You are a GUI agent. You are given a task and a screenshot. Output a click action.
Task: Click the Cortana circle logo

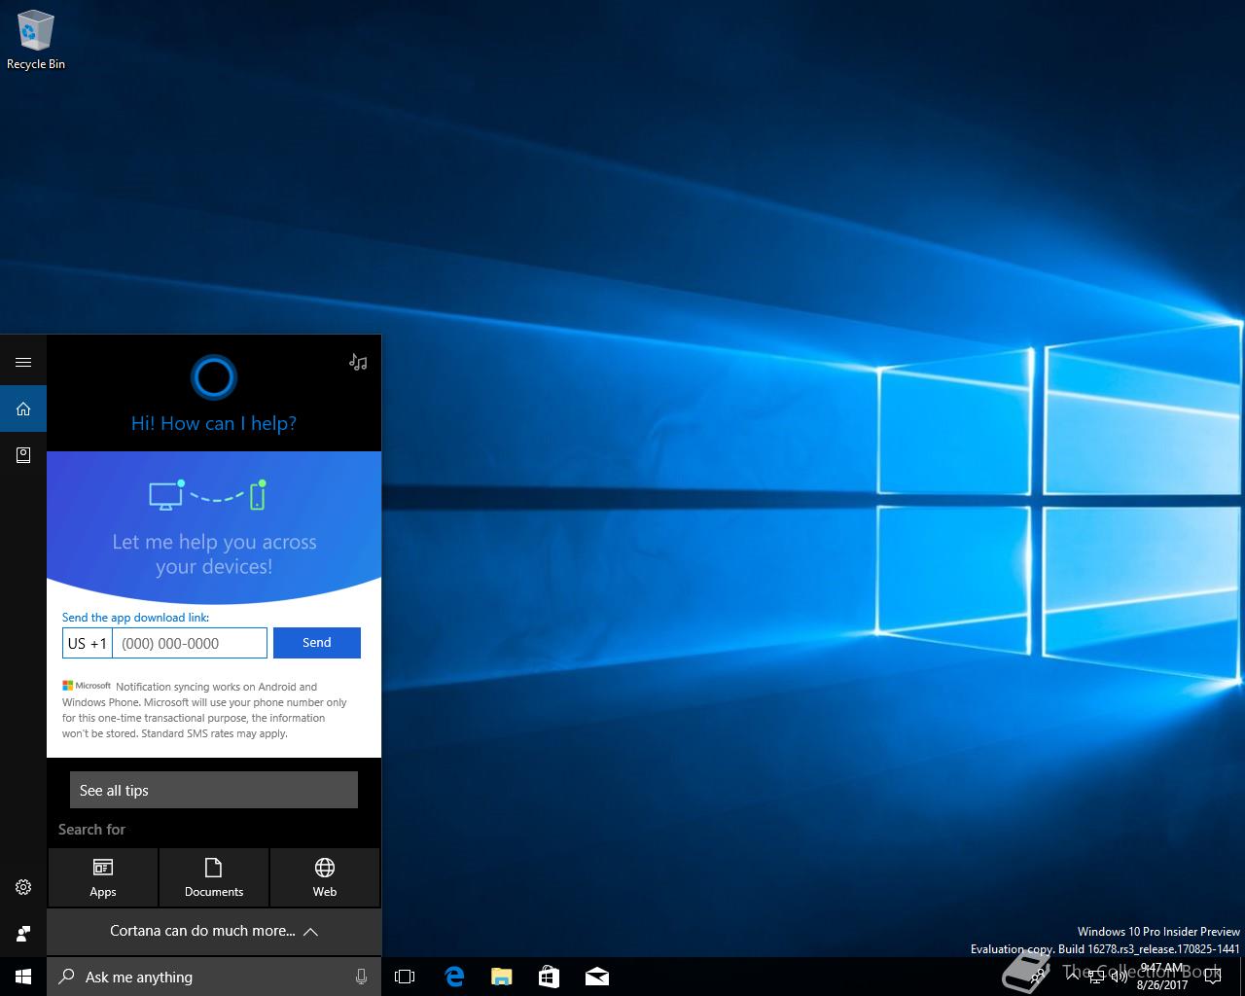coord(214,377)
